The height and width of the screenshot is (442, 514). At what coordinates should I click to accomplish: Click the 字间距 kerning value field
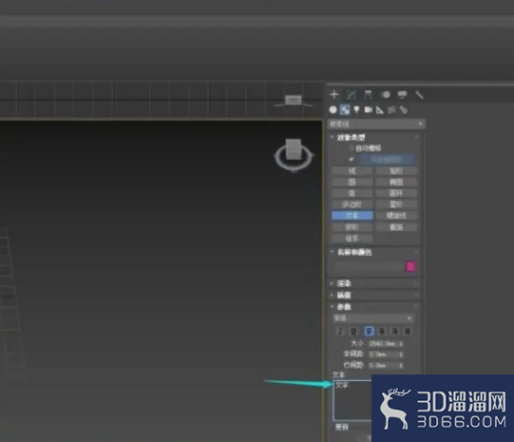[383, 355]
